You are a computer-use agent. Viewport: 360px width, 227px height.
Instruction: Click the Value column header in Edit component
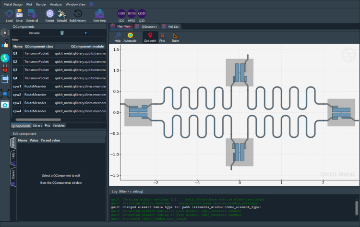pyautogui.click(x=34, y=140)
